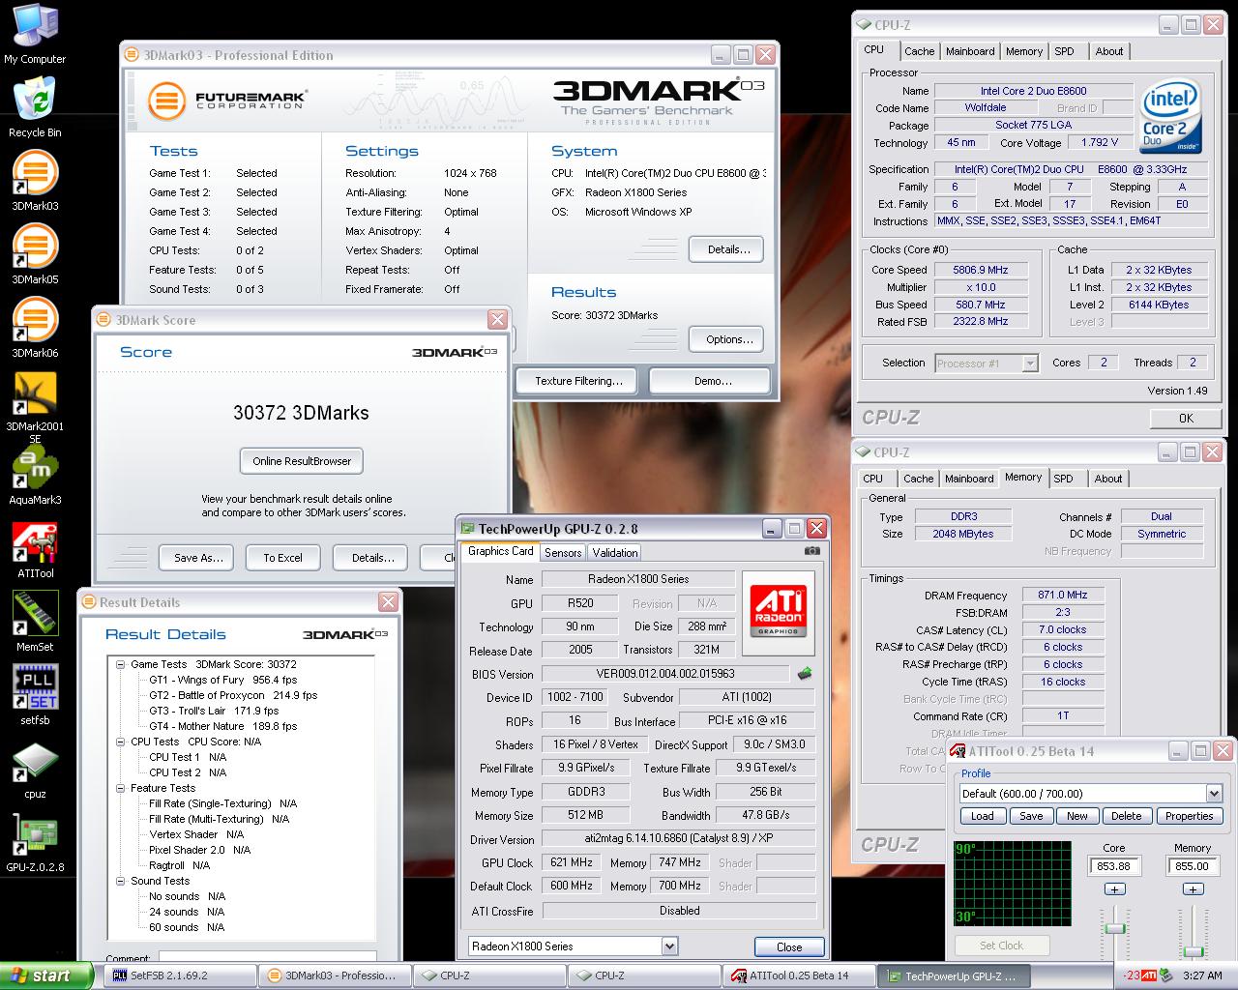Click the Futuremark logo in 3DMark03 window

pyautogui.click(x=227, y=100)
